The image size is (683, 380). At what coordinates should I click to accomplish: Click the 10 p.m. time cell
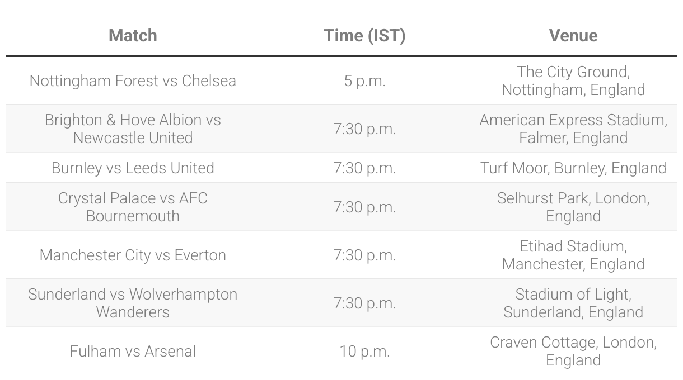pos(364,351)
